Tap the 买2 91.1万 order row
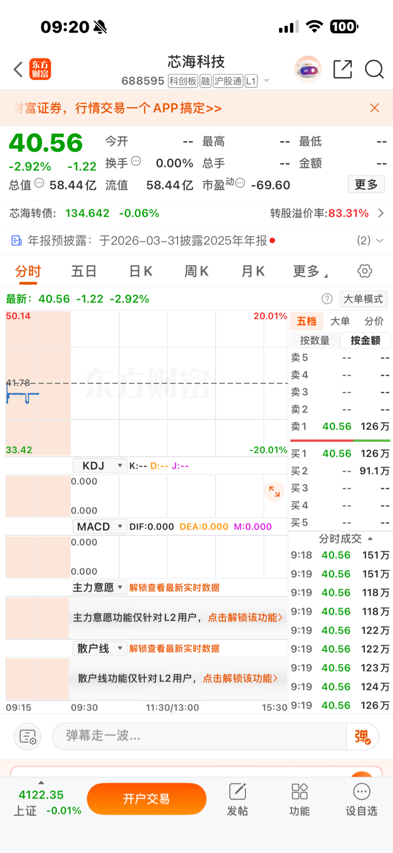 pyautogui.click(x=340, y=471)
